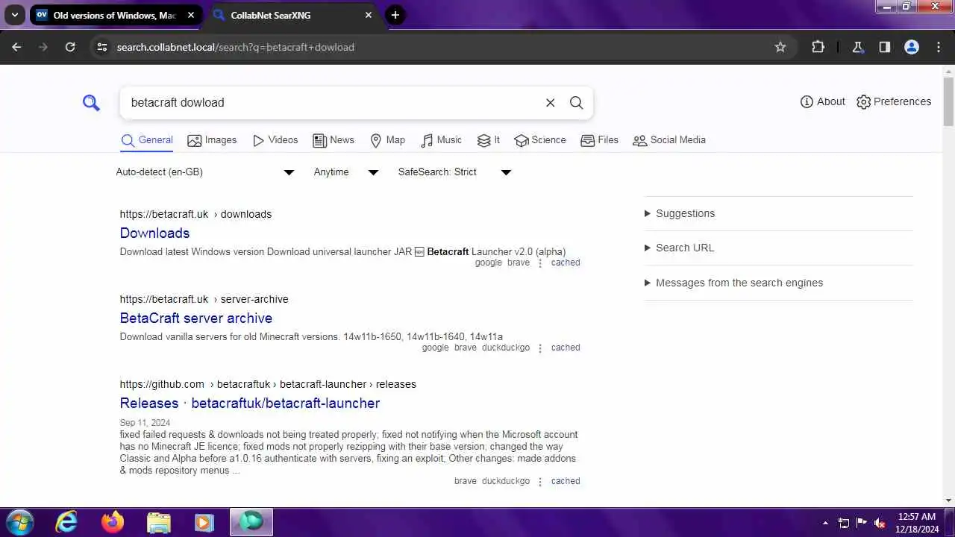Click the taskbar clock showing 12:57 AM
Screen dimensions: 955x537
pyautogui.click(x=917, y=522)
